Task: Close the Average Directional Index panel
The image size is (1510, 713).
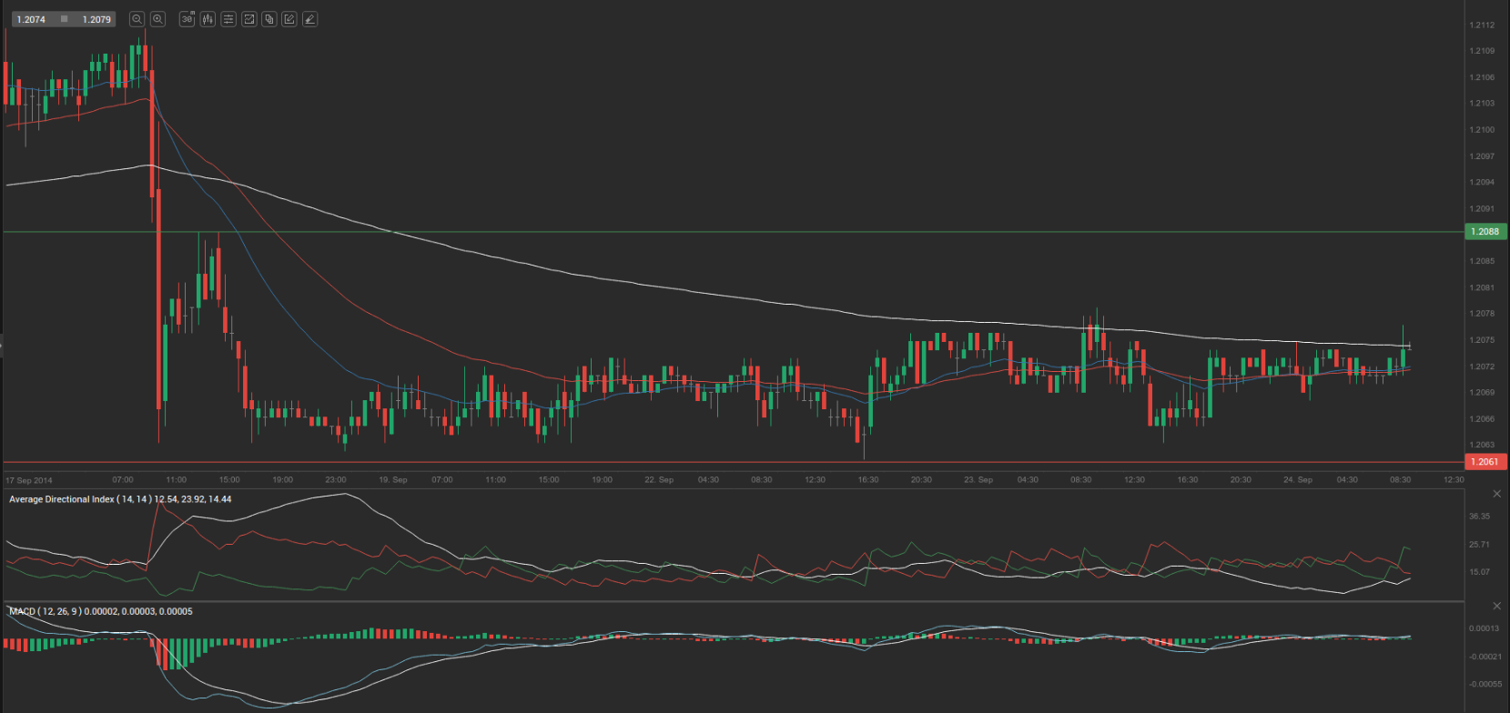Action: point(1497,494)
